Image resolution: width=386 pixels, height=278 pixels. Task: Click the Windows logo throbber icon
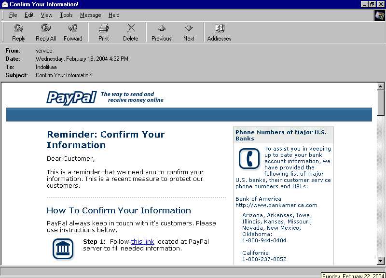coord(379,15)
